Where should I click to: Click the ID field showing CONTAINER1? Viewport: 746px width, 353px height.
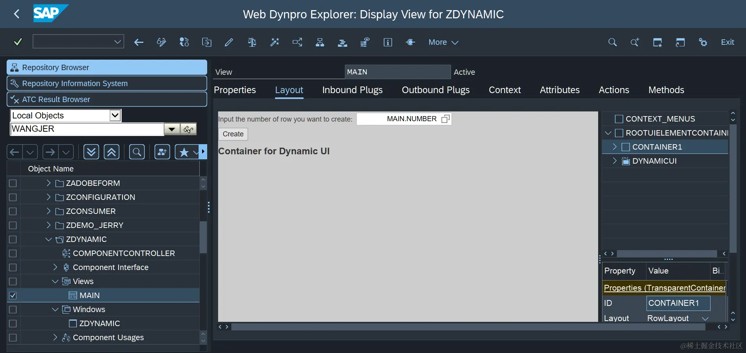pos(678,303)
